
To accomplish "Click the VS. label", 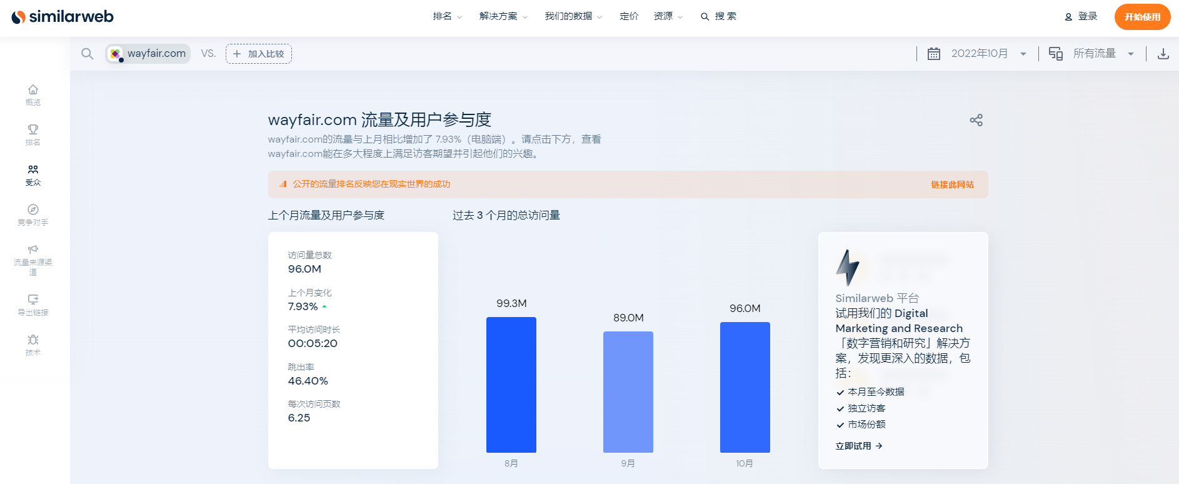I will (x=208, y=54).
